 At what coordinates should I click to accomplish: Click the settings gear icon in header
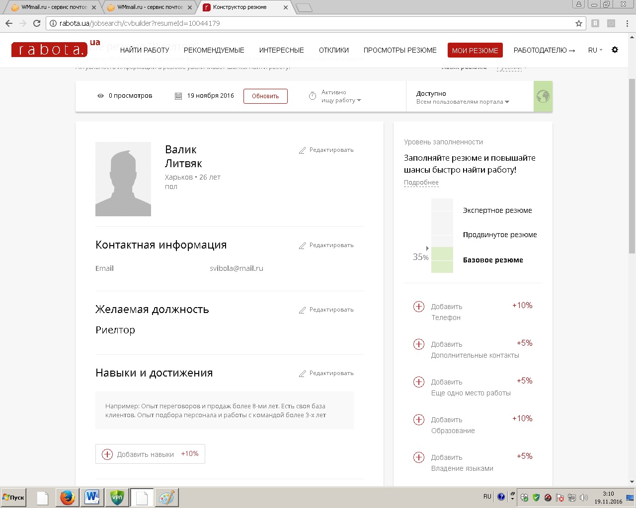pos(615,50)
